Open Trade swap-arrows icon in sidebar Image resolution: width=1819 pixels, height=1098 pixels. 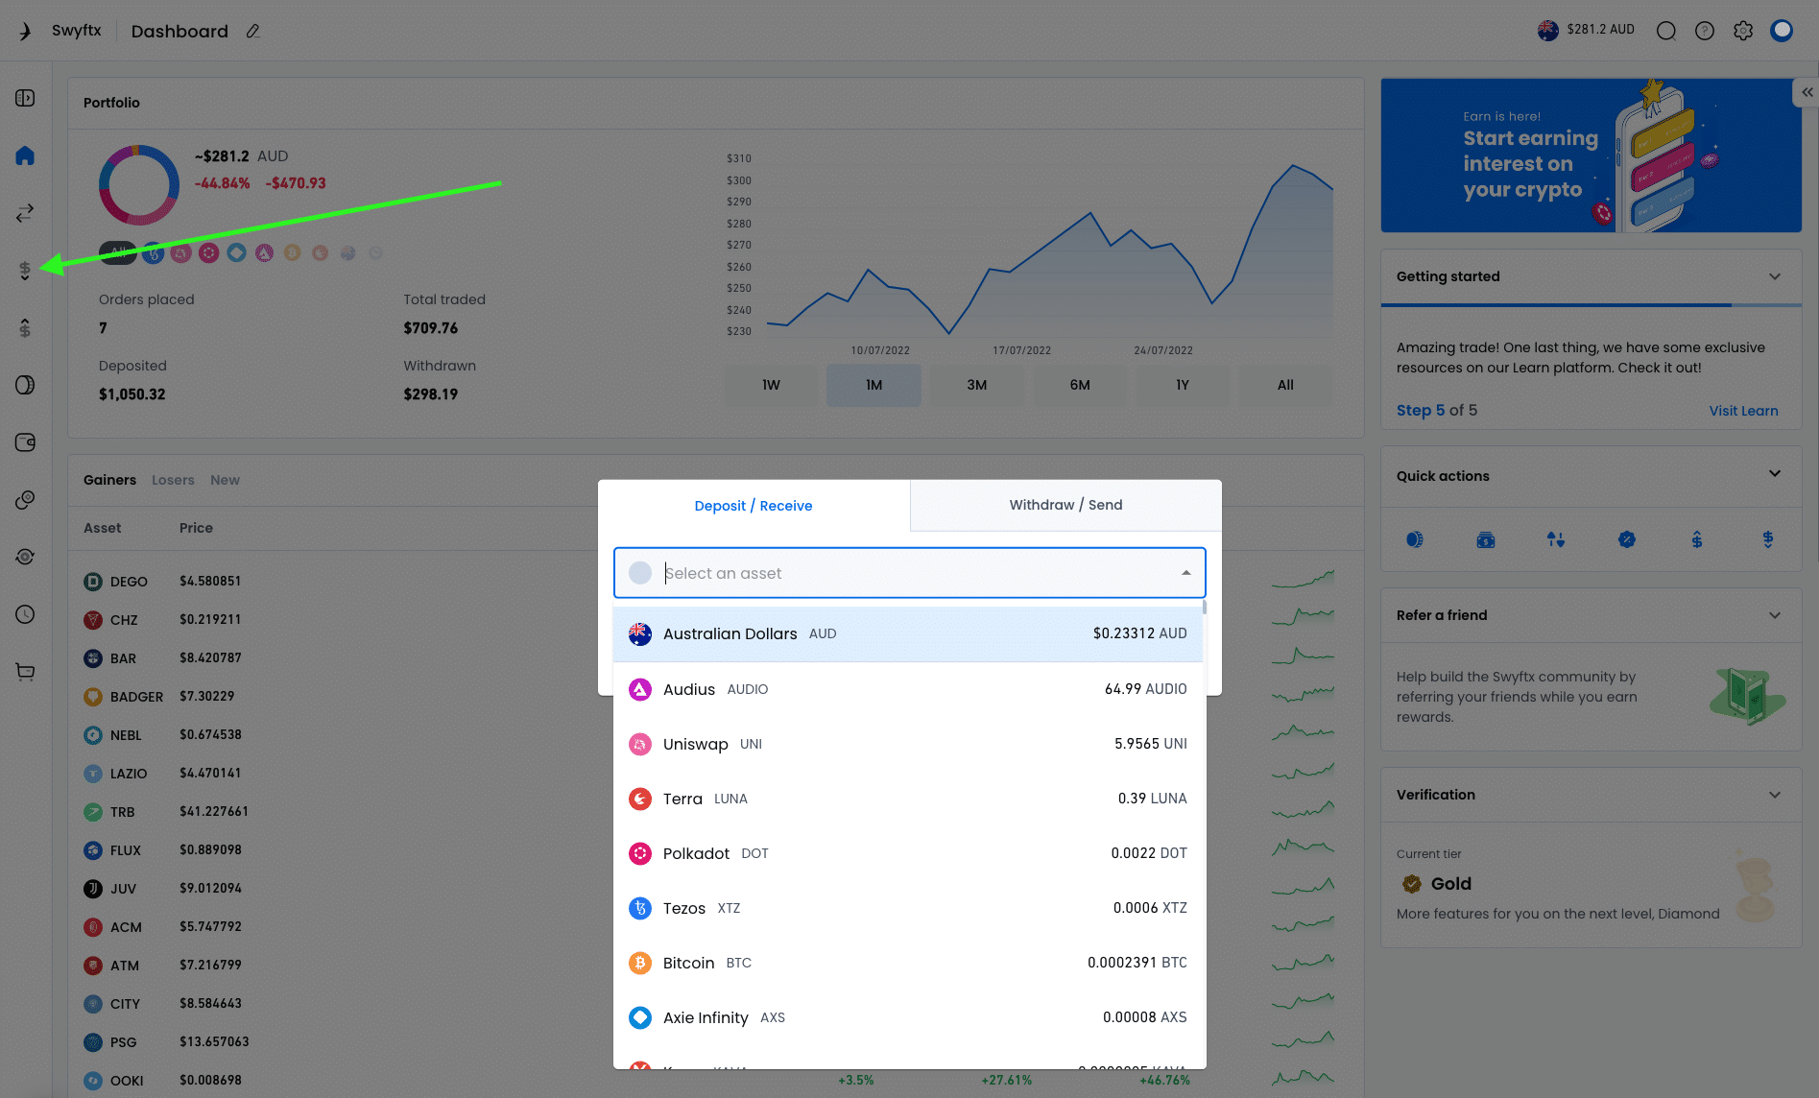[x=25, y=212]
